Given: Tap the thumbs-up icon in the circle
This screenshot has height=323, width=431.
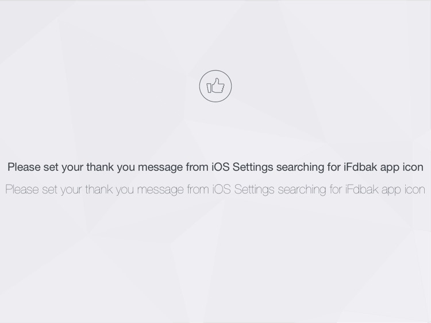Looking at the screenshot, I should [215, 86].
